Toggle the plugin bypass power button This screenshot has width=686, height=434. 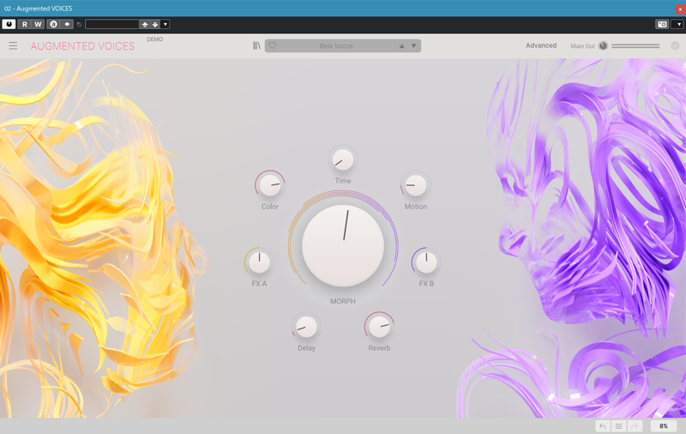tap(9, 24)
